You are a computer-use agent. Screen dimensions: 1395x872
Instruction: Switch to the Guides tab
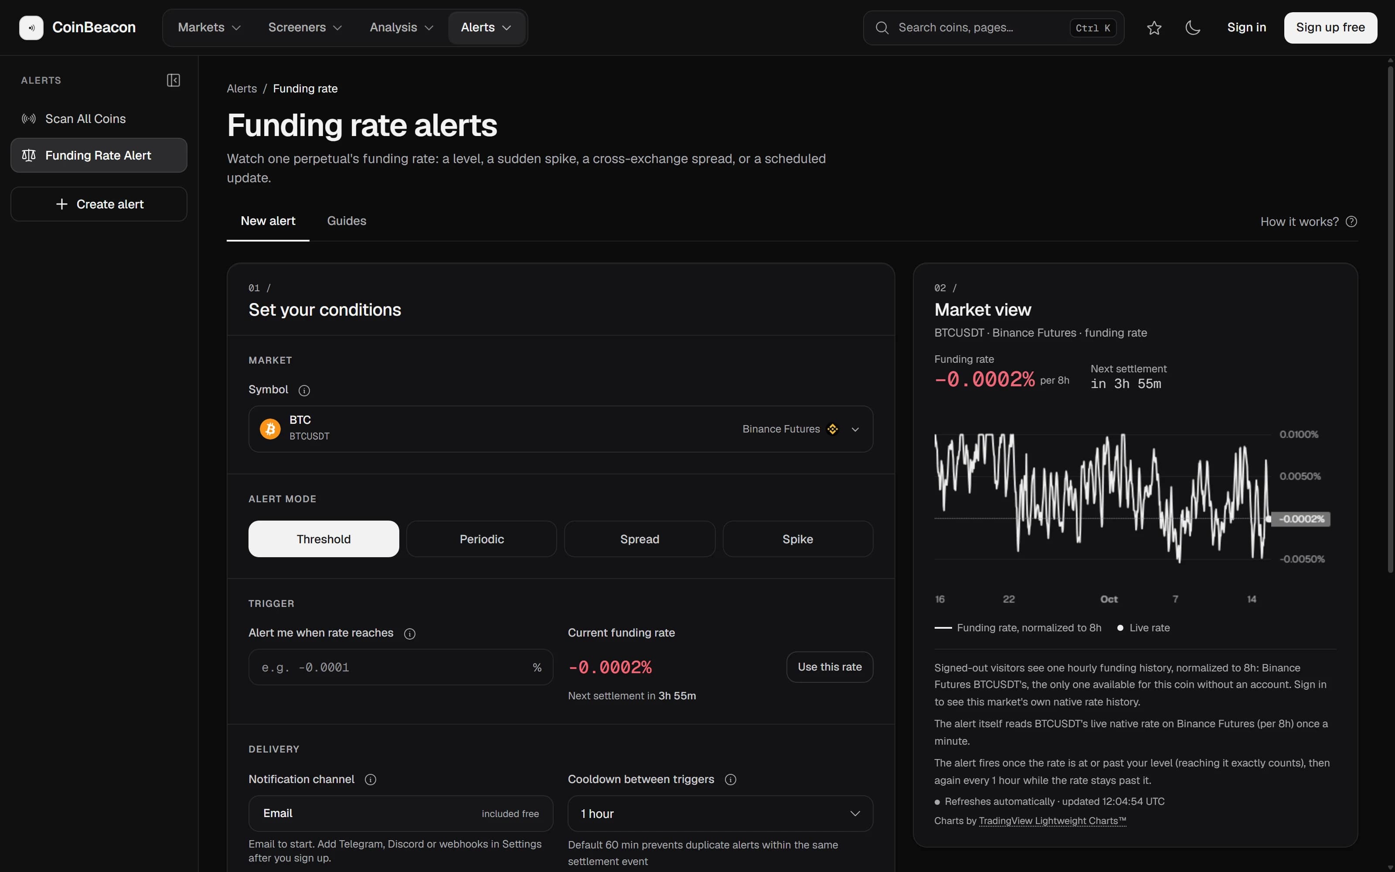click(x=347, y=221)
